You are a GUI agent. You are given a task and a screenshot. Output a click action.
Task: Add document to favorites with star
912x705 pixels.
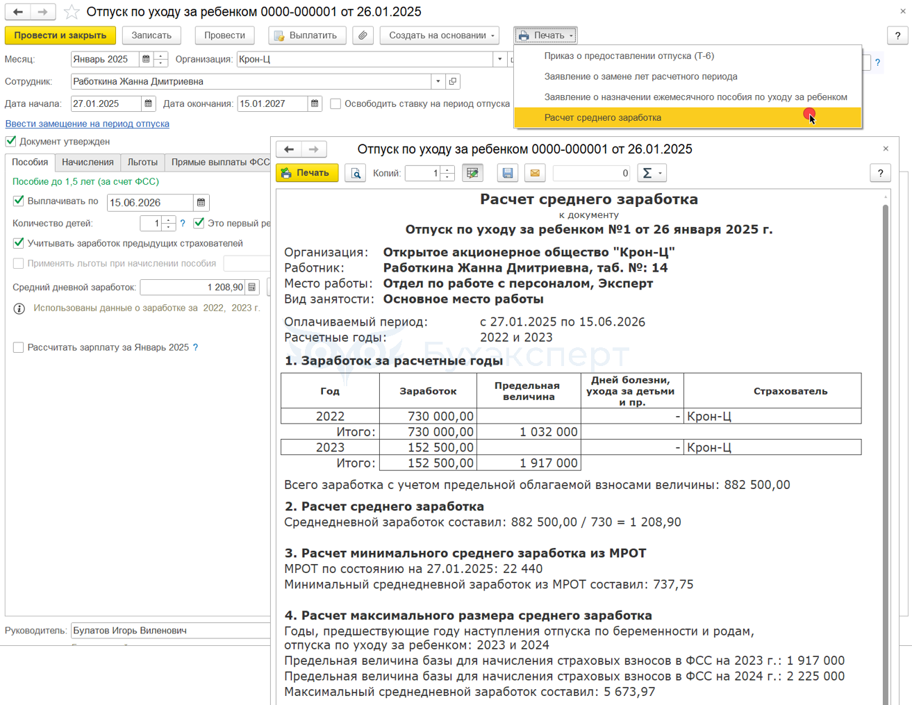(72, 12)
